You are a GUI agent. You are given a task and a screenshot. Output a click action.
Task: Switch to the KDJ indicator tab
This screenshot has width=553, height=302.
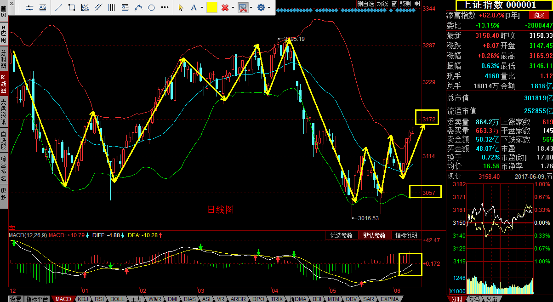[84, 299]
